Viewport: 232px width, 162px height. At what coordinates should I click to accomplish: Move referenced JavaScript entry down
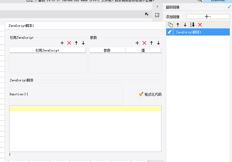(83, 43)
